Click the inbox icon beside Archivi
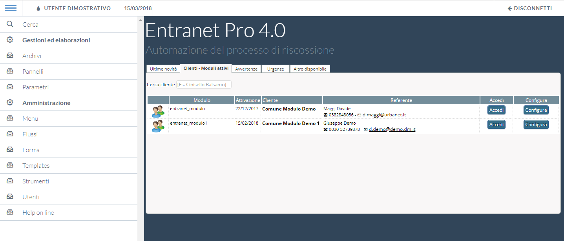Screen dimensions: 564x241 pyautogui.click(x=10, y=56)
